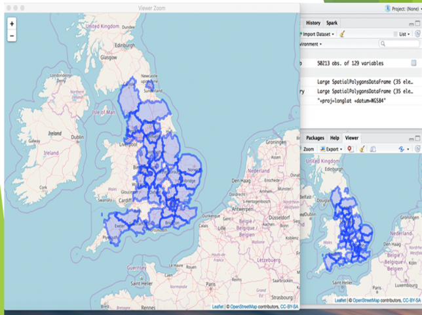422x315 pixels.
Task: Switch to the Spark tab
Action: click(332, 23)
